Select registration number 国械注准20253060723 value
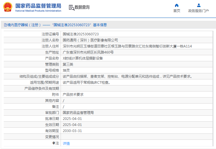 coord(81,34)
